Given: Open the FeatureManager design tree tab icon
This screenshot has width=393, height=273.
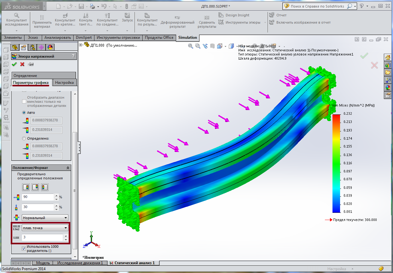Looking at the screenshot, I should [14, 47].
